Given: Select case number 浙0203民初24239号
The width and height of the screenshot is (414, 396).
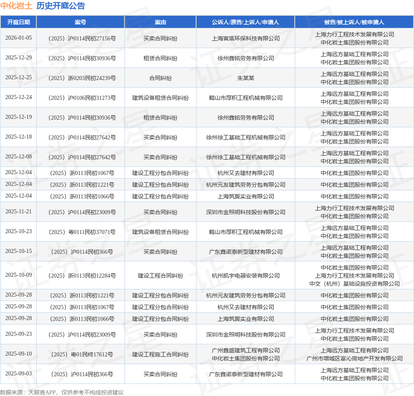Looking at the screenshot, I should 82,78.
